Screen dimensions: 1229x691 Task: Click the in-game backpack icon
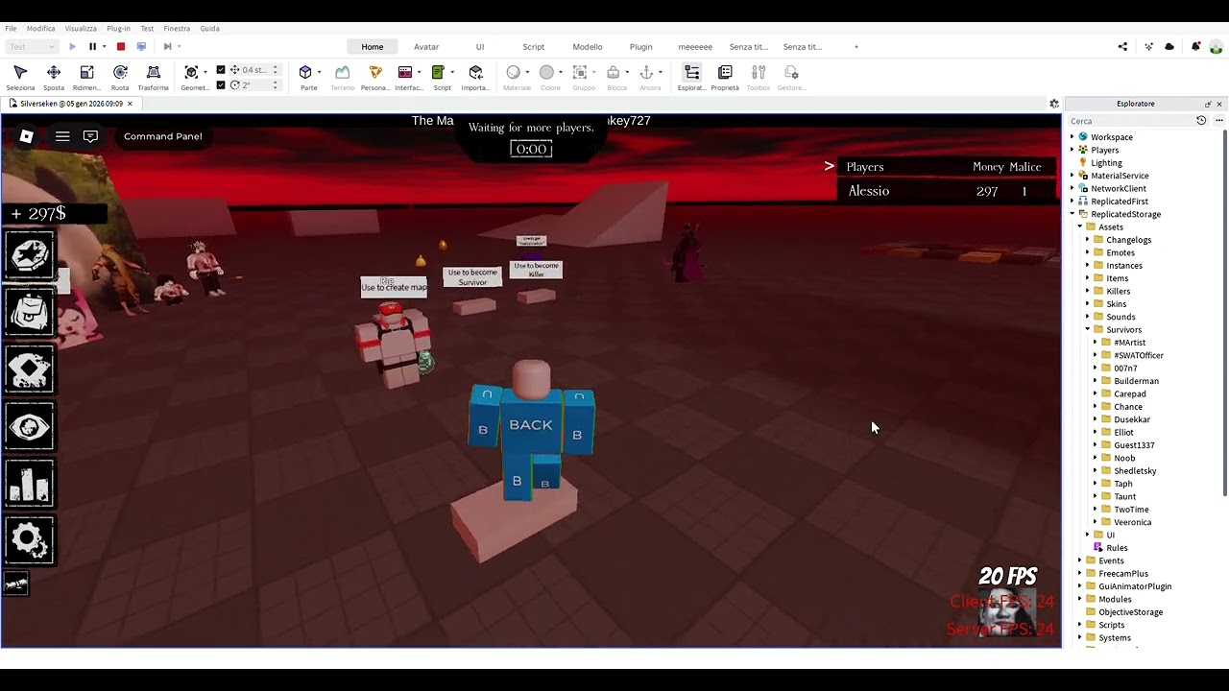coord(29,312)
